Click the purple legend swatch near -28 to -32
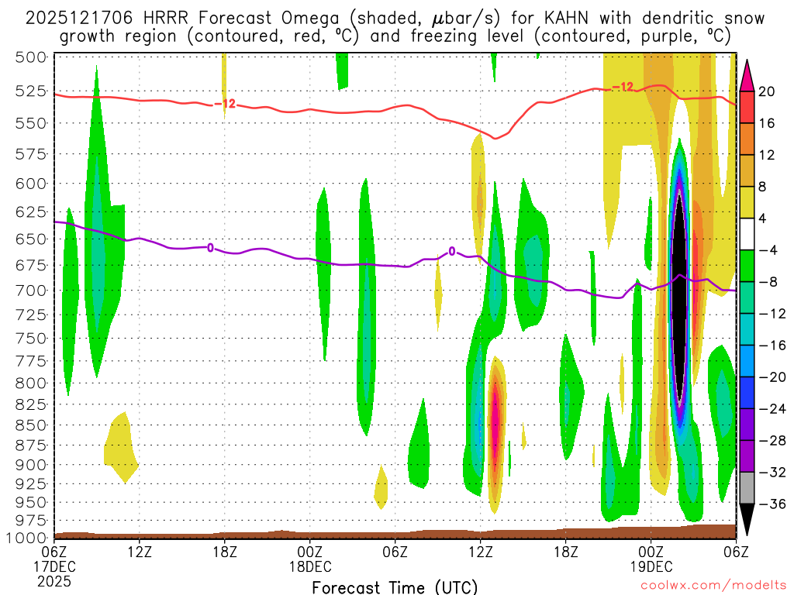Image resolution: width=794 pixels, height=595 pixels. pyautogui.click(x=747, y=456)
